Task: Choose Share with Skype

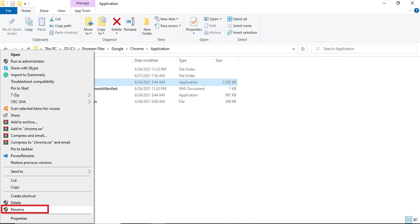Action: 48,68
